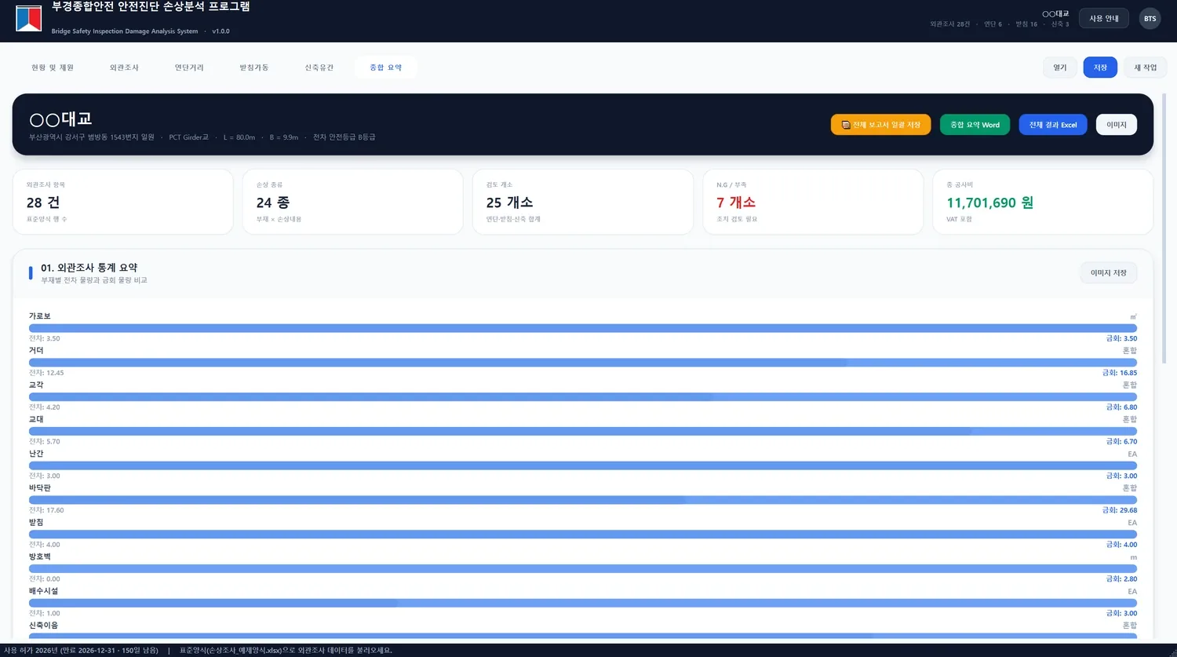Click the 손상 종류 24 종 card
Screen dimensions: 1177x657
tap(353, 202)
